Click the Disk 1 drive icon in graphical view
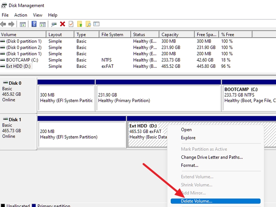 tap(6, 119)
